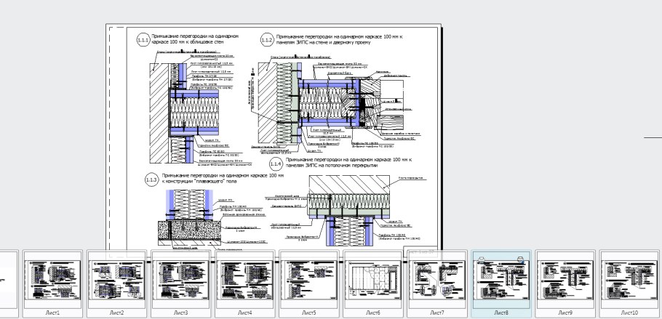Switch to the Лист2 layout thumbnail
Viewport: 662px width, 319px height.
coord(116,281)
